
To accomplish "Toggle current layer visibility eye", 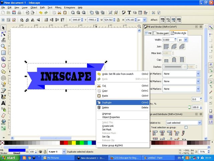I will click(40, 152).
